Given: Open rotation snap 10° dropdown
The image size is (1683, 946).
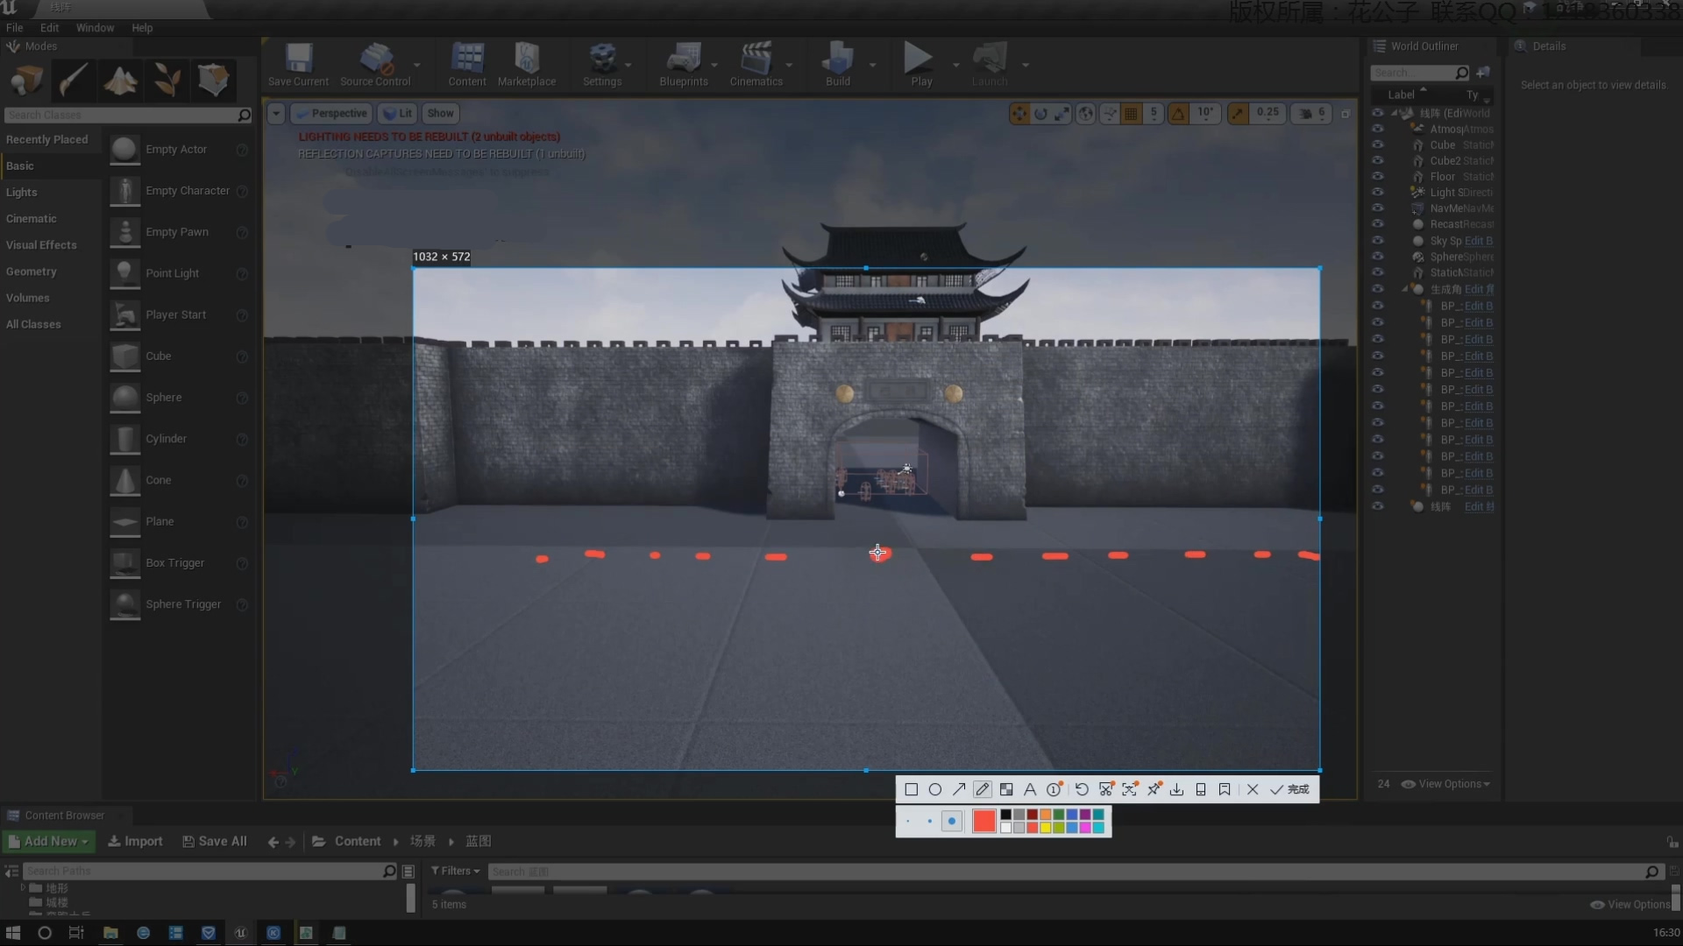Looking at the screenshot, I should point(1206,113).
